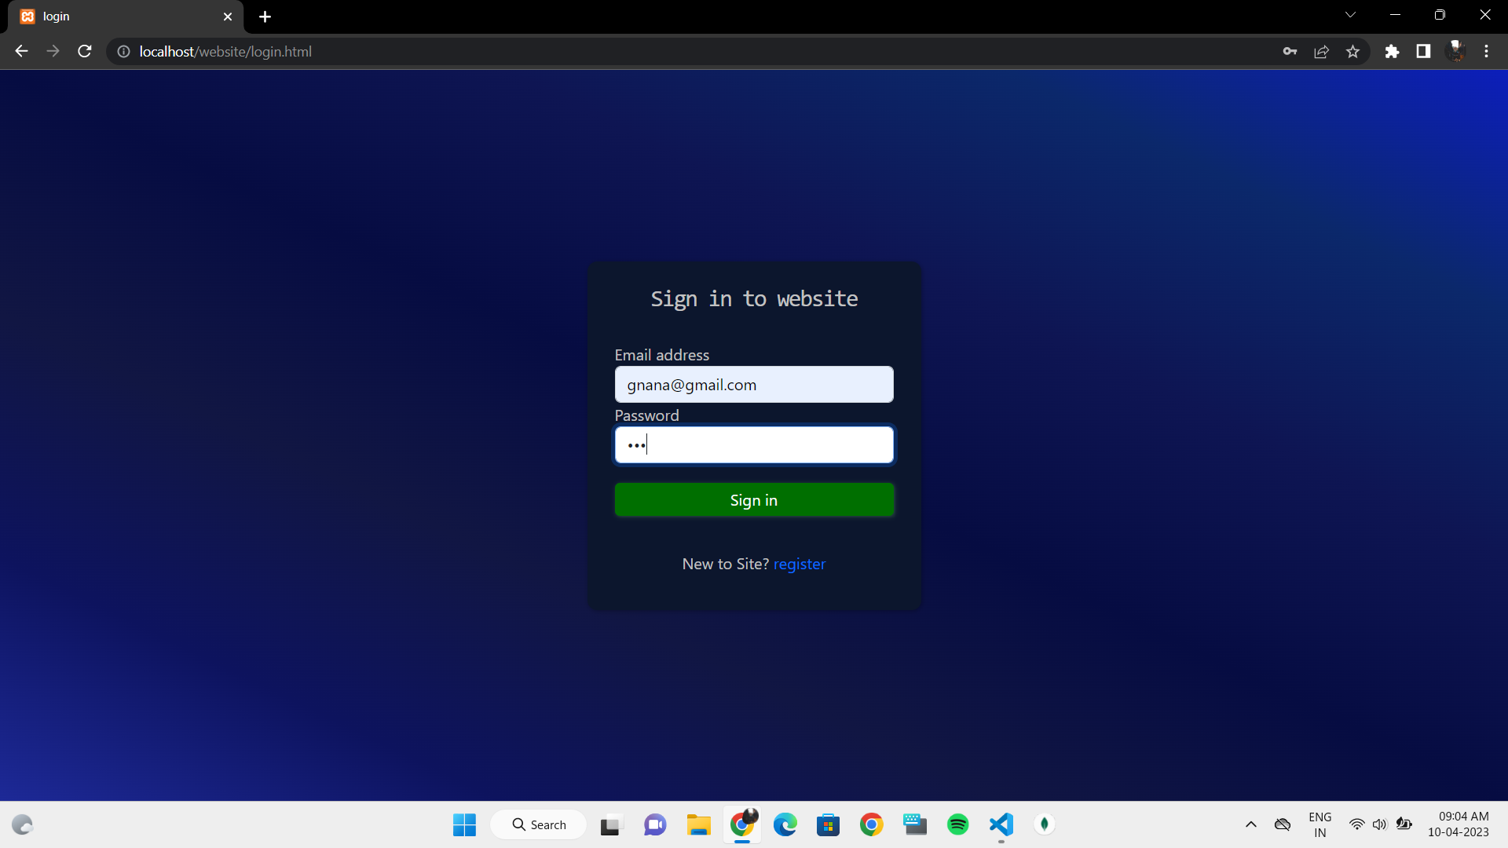Open the Wi-Fi network settings flyout
The image size is (1508, 848).
(1356, 824)
